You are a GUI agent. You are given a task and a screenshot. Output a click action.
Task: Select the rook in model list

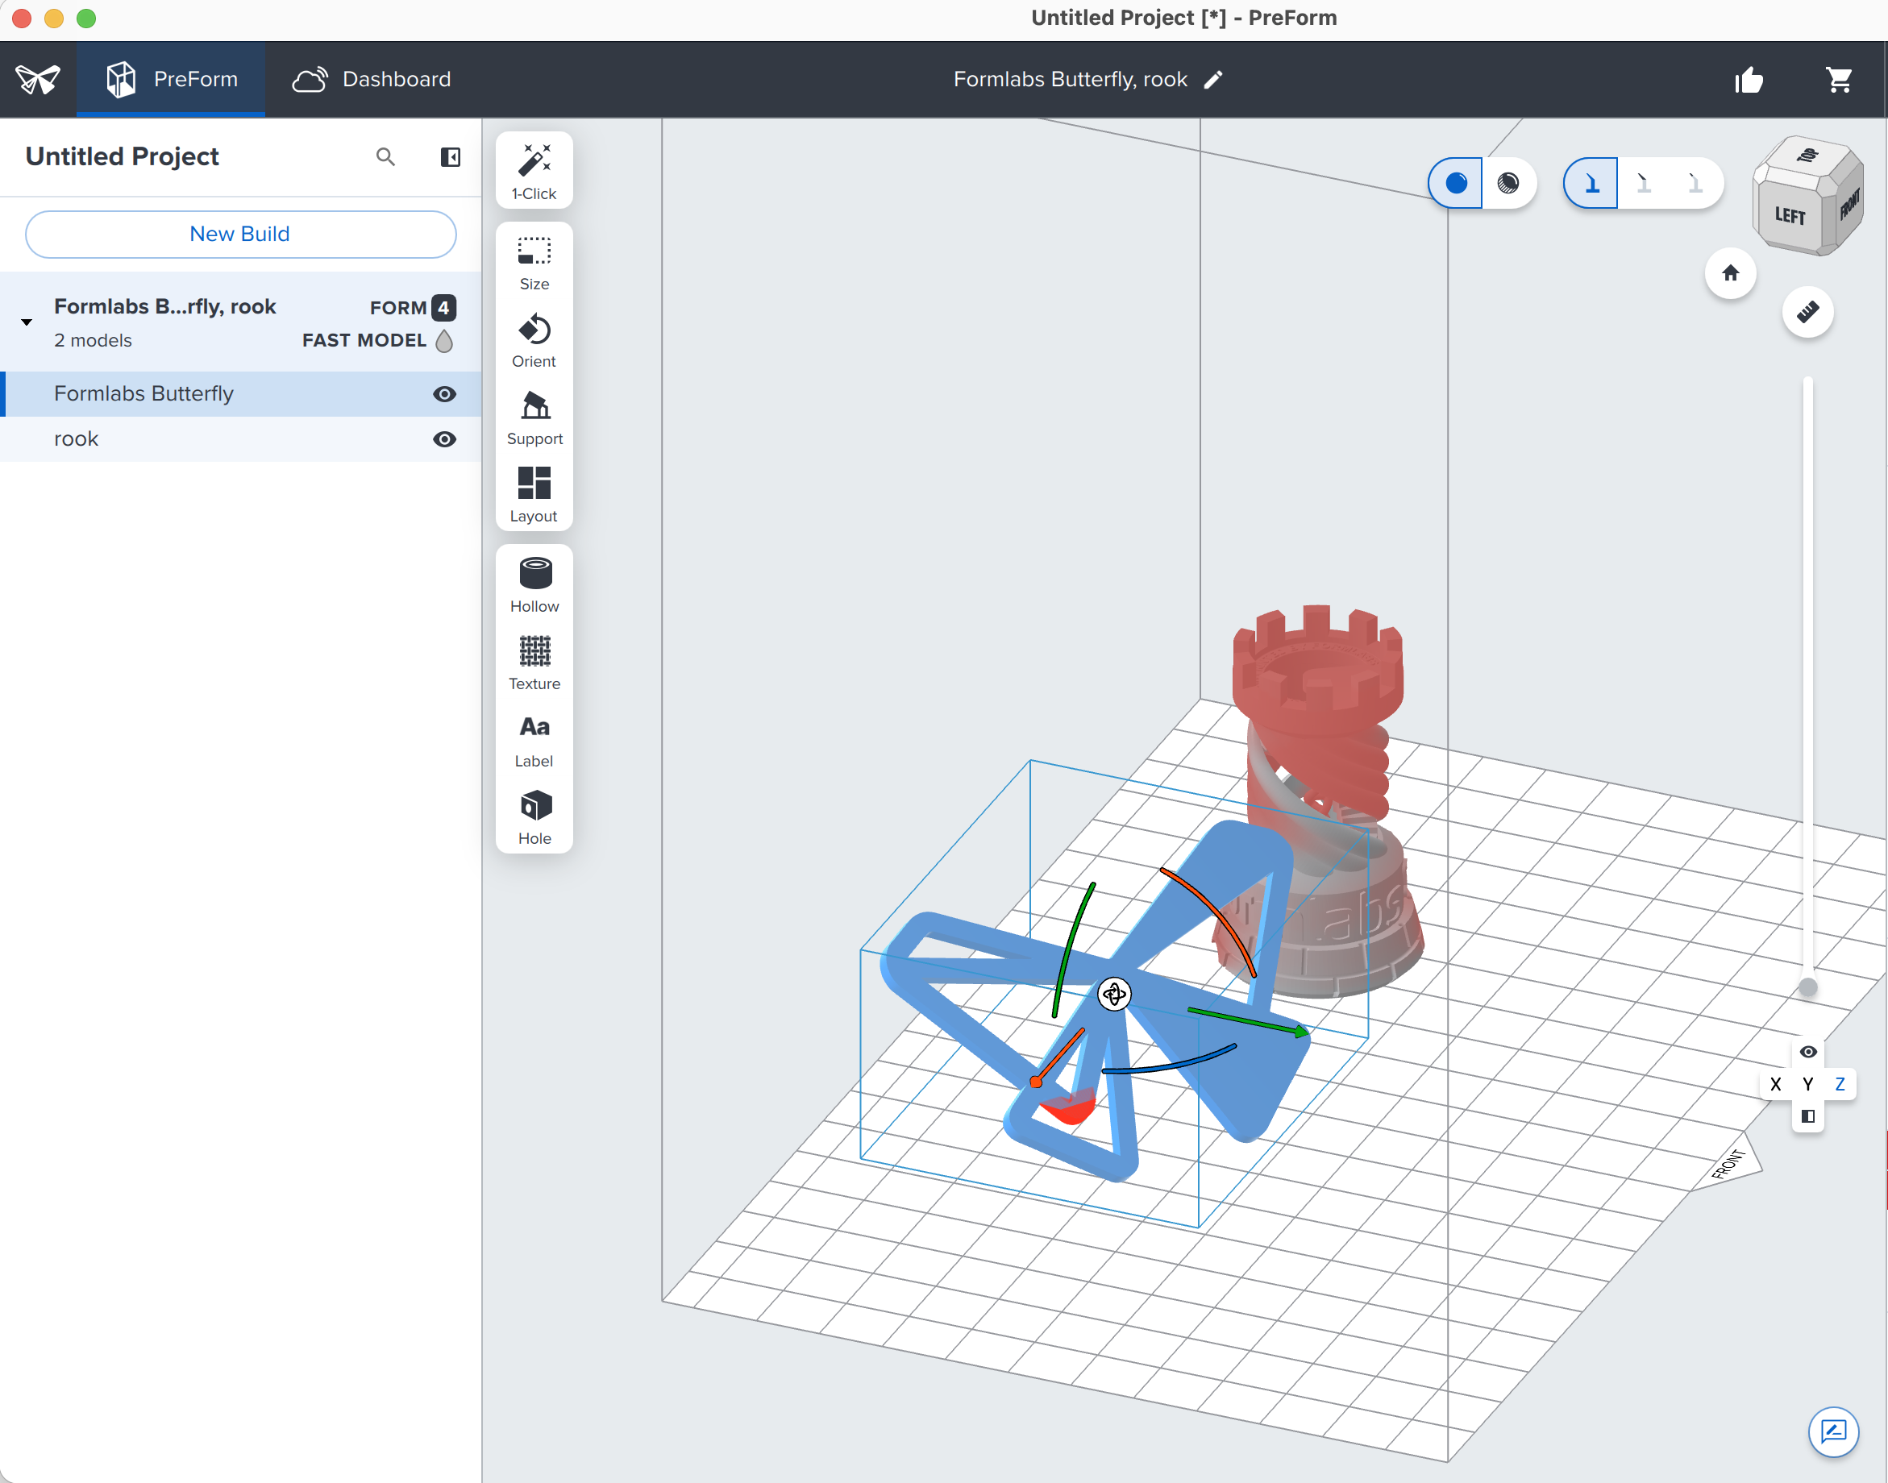tap(240, 439)
